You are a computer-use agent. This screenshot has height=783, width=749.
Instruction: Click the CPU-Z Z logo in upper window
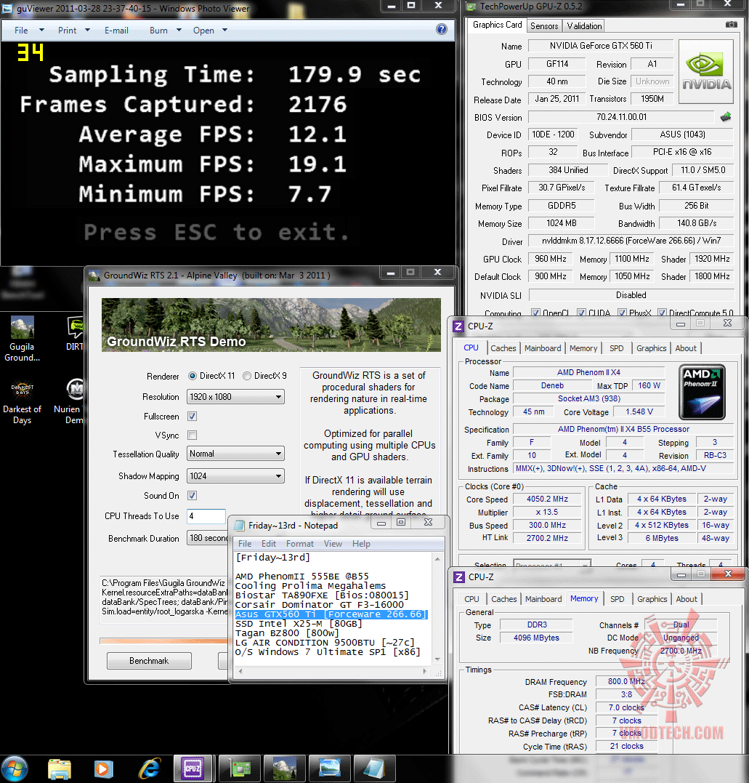tap(458, 326)
